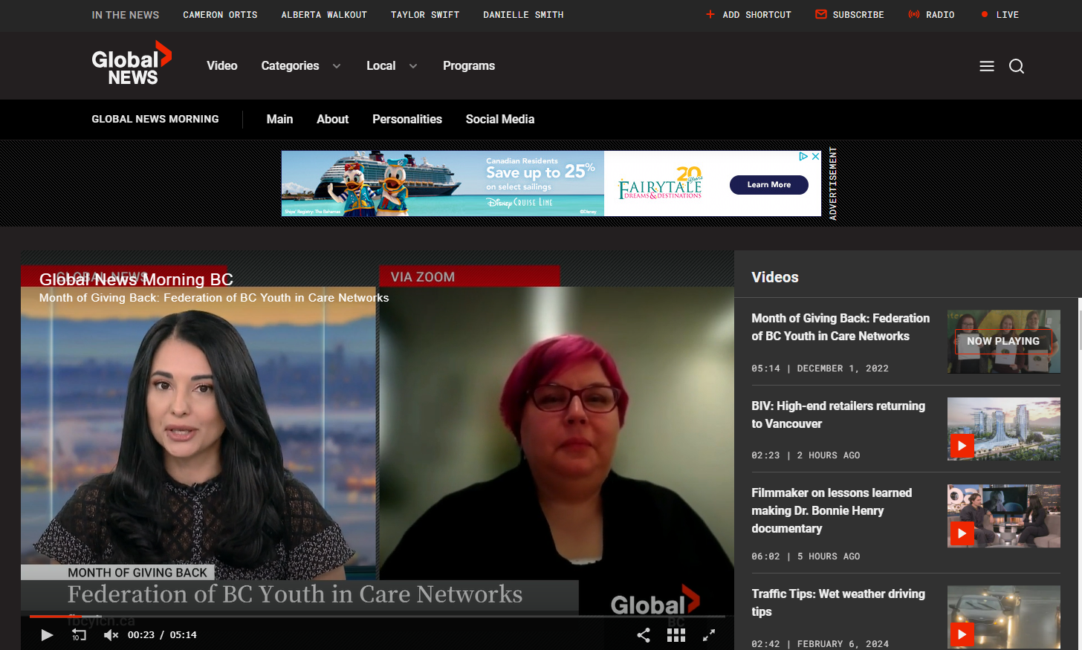Select the Social Media tab
This screenshot has height=650, width=1082.
pyautogui.click(x=500, y=119)
